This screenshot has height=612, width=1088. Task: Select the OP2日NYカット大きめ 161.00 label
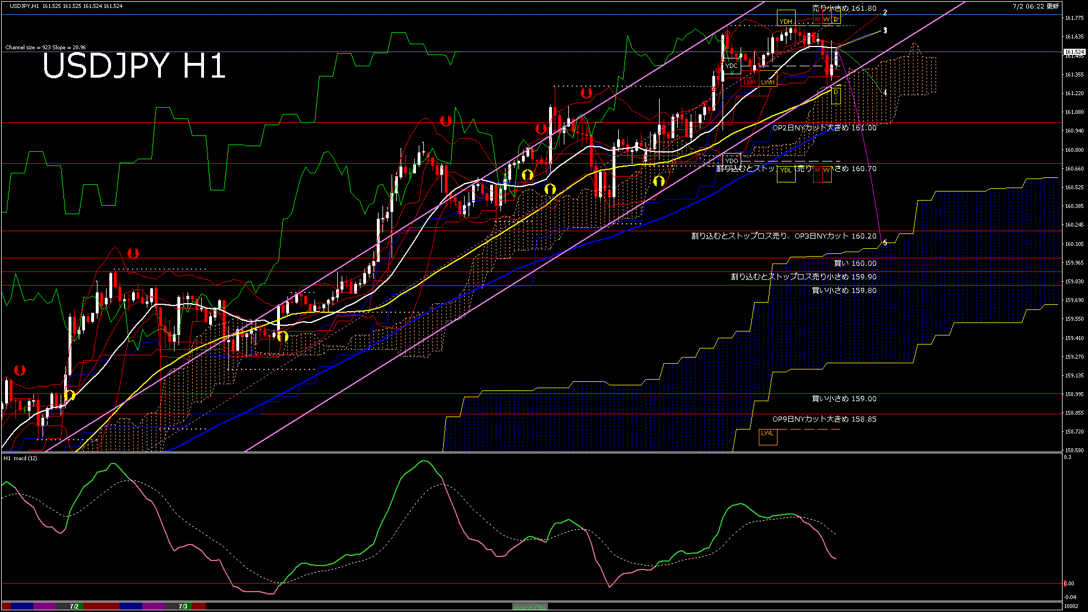(824, 128)
